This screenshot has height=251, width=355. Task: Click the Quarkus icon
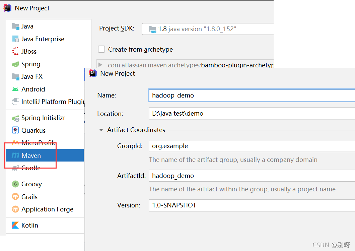coord(15,130)
